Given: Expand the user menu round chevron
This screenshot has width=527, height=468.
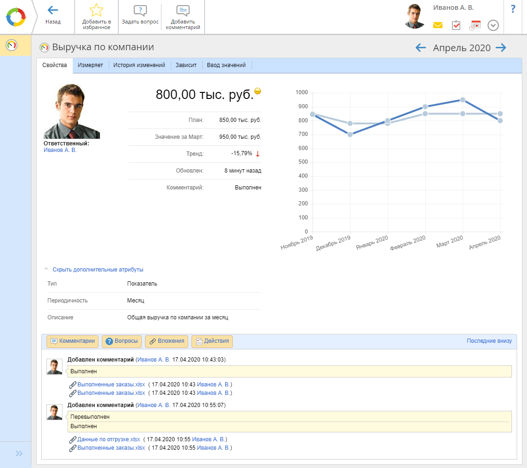Looking at the screenshot, I should (493, 25).
